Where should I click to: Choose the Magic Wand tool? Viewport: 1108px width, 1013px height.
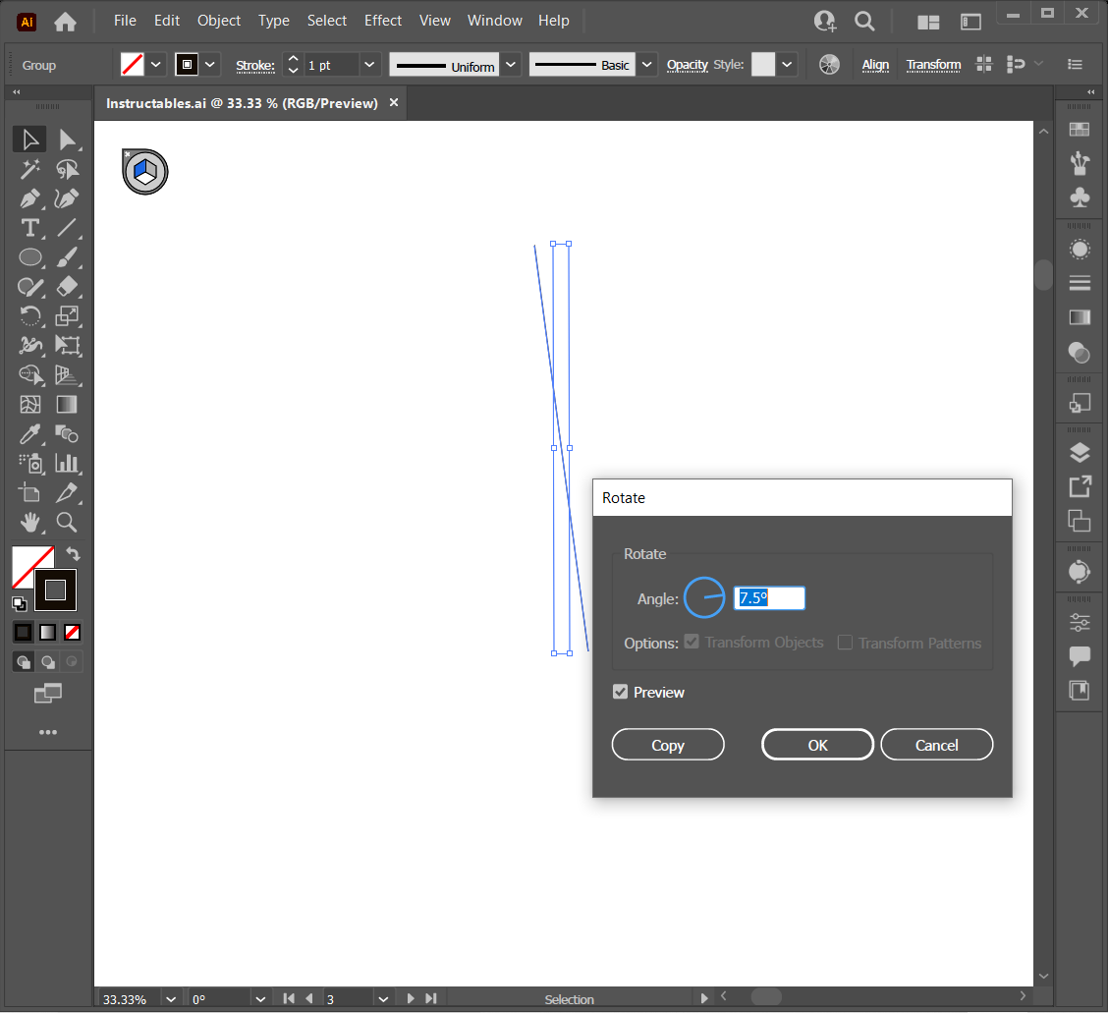(29, 169)
